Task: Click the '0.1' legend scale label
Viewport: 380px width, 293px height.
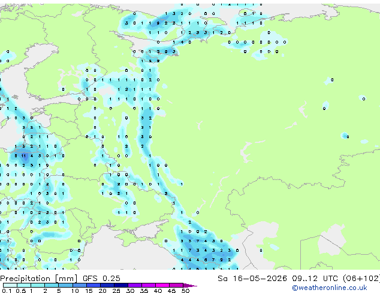Action: [7, 291]
